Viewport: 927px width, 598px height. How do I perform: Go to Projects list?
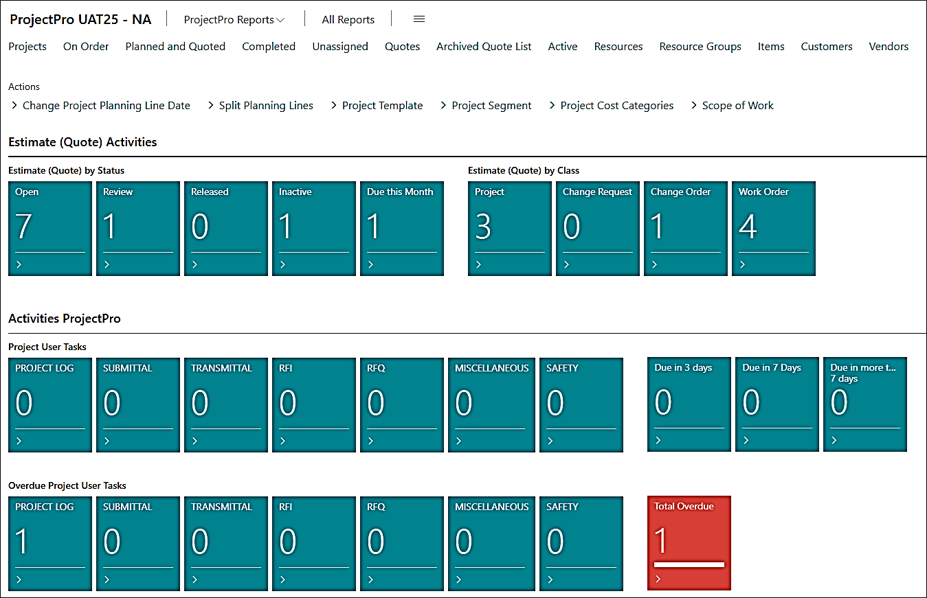click(x=27, y=47)
